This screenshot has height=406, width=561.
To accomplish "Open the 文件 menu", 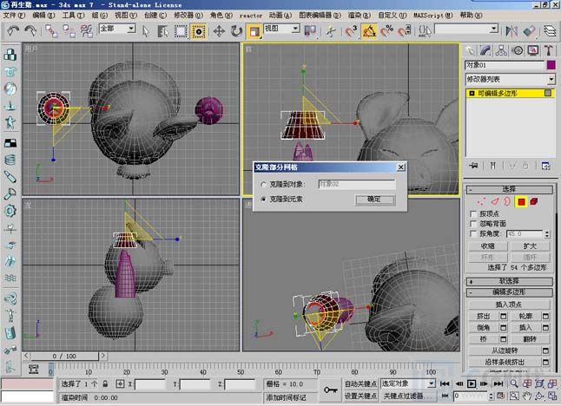I will (14, 16).
